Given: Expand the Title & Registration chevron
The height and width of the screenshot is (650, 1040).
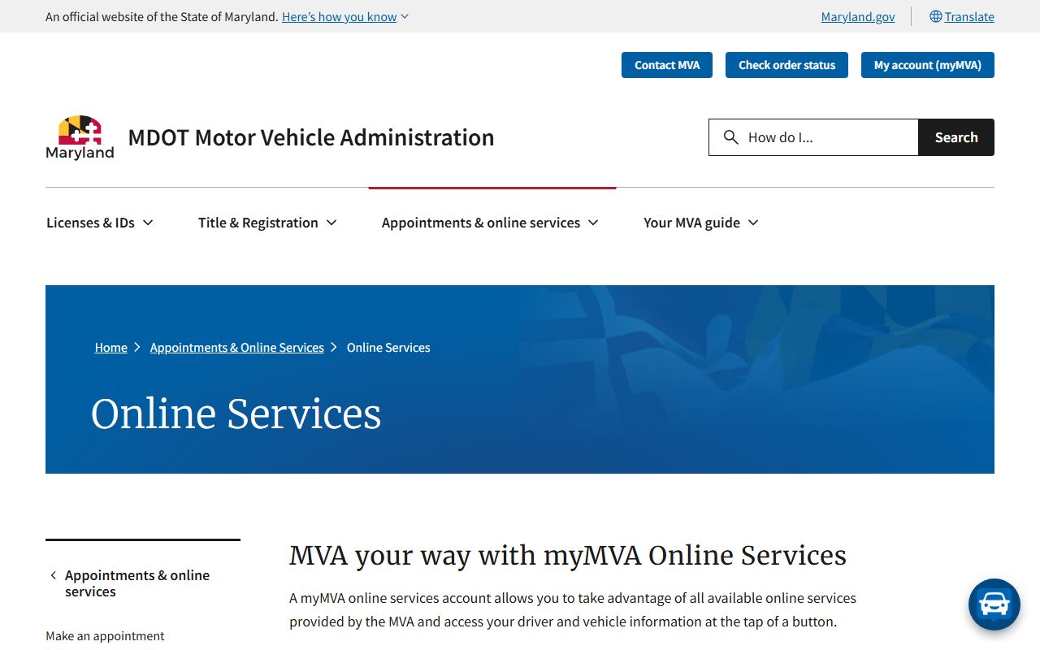Looking at the screenshot, I should (331, 223).
